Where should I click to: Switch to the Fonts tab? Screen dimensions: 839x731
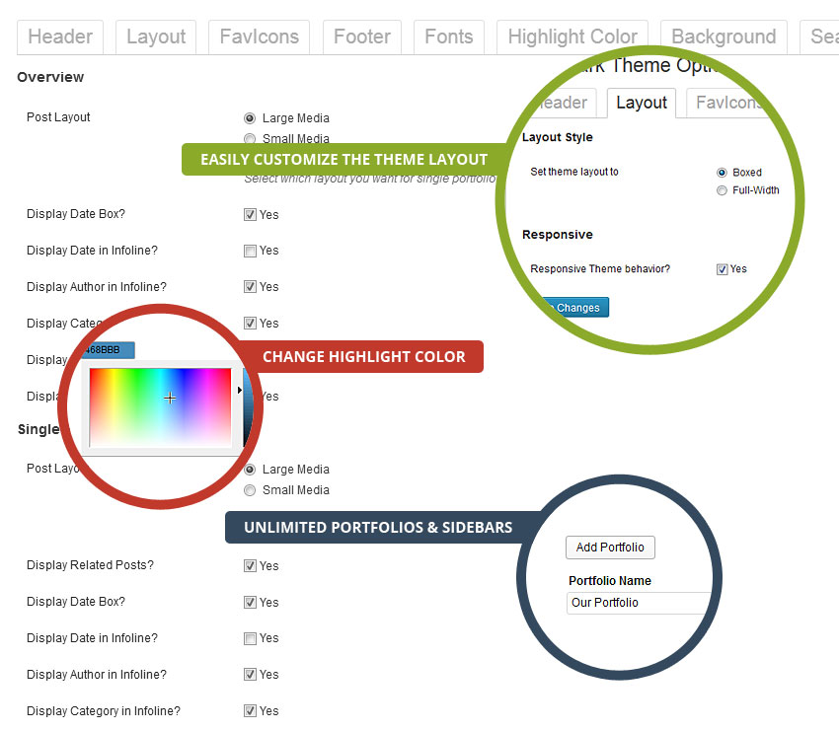tap(448, 37)
